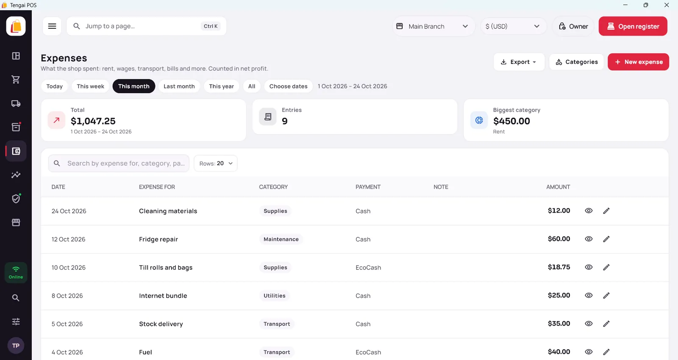The image size is (678, 360).
Task: Open the TP user avatar
Action: pyautogui.click(x=16, y=346)
